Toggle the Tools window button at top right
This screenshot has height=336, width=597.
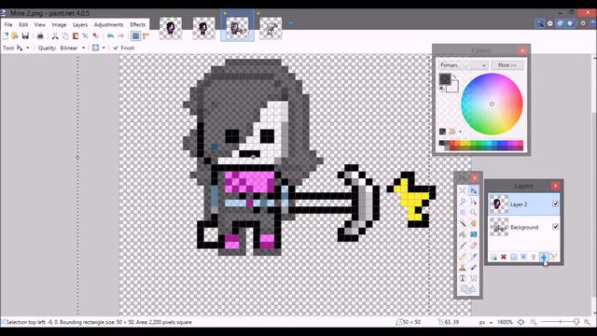coord(540,23)
